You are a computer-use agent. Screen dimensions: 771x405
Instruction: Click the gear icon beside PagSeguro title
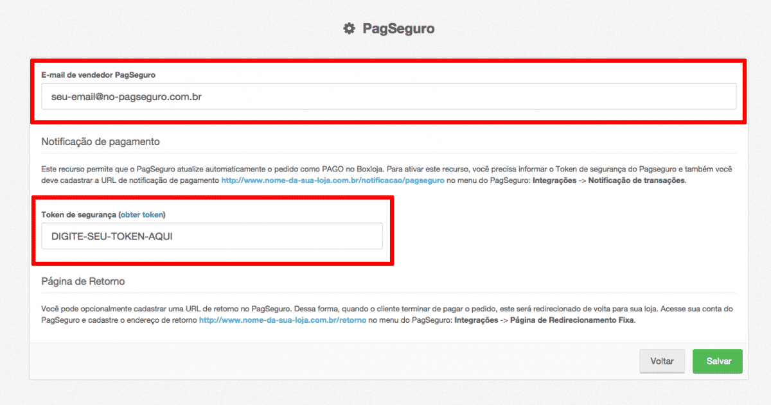(349, 28)
